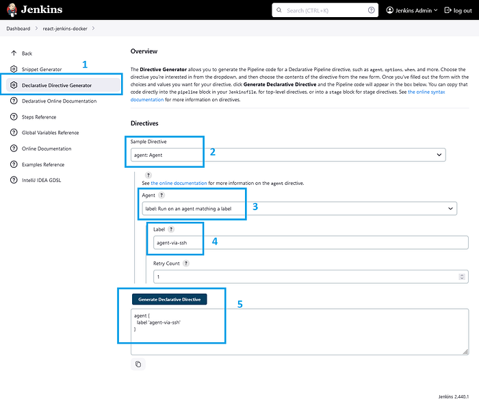Screen dimensions: 479x408
Task: Click the Jenkins 2.440.1 version text
Action: point(453,396)
